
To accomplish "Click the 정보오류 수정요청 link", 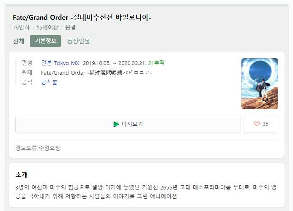I will [38, 148].
